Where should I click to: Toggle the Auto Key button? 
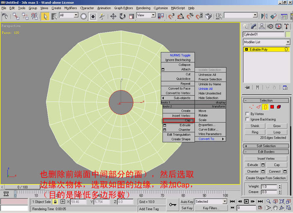[x=187, y=202]
